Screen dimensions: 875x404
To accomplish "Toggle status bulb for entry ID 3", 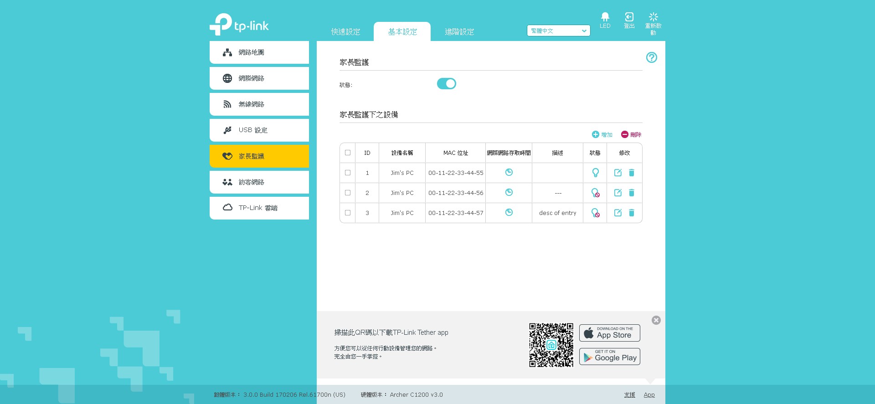I will point(595,213).
